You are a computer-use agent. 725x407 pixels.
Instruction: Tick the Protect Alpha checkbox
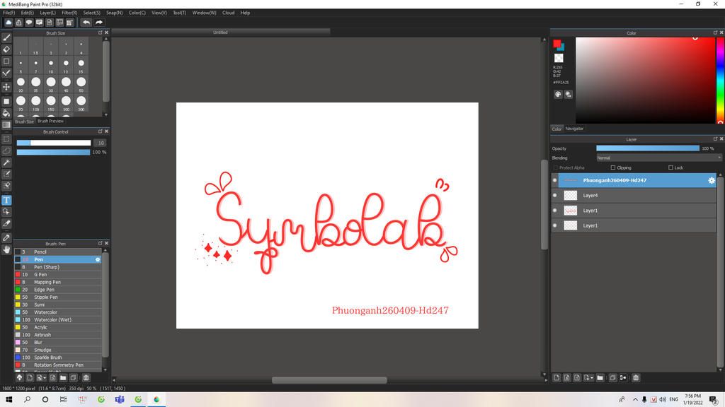point(556,167)
